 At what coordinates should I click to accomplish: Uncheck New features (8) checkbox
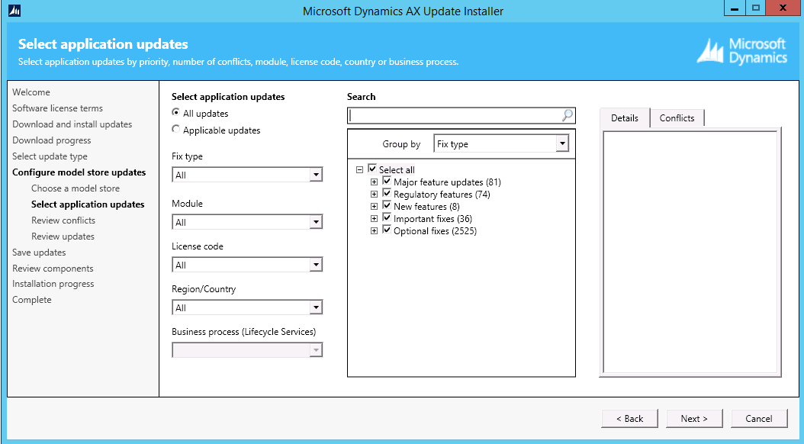pyautogui.click(x=388, y=205)
